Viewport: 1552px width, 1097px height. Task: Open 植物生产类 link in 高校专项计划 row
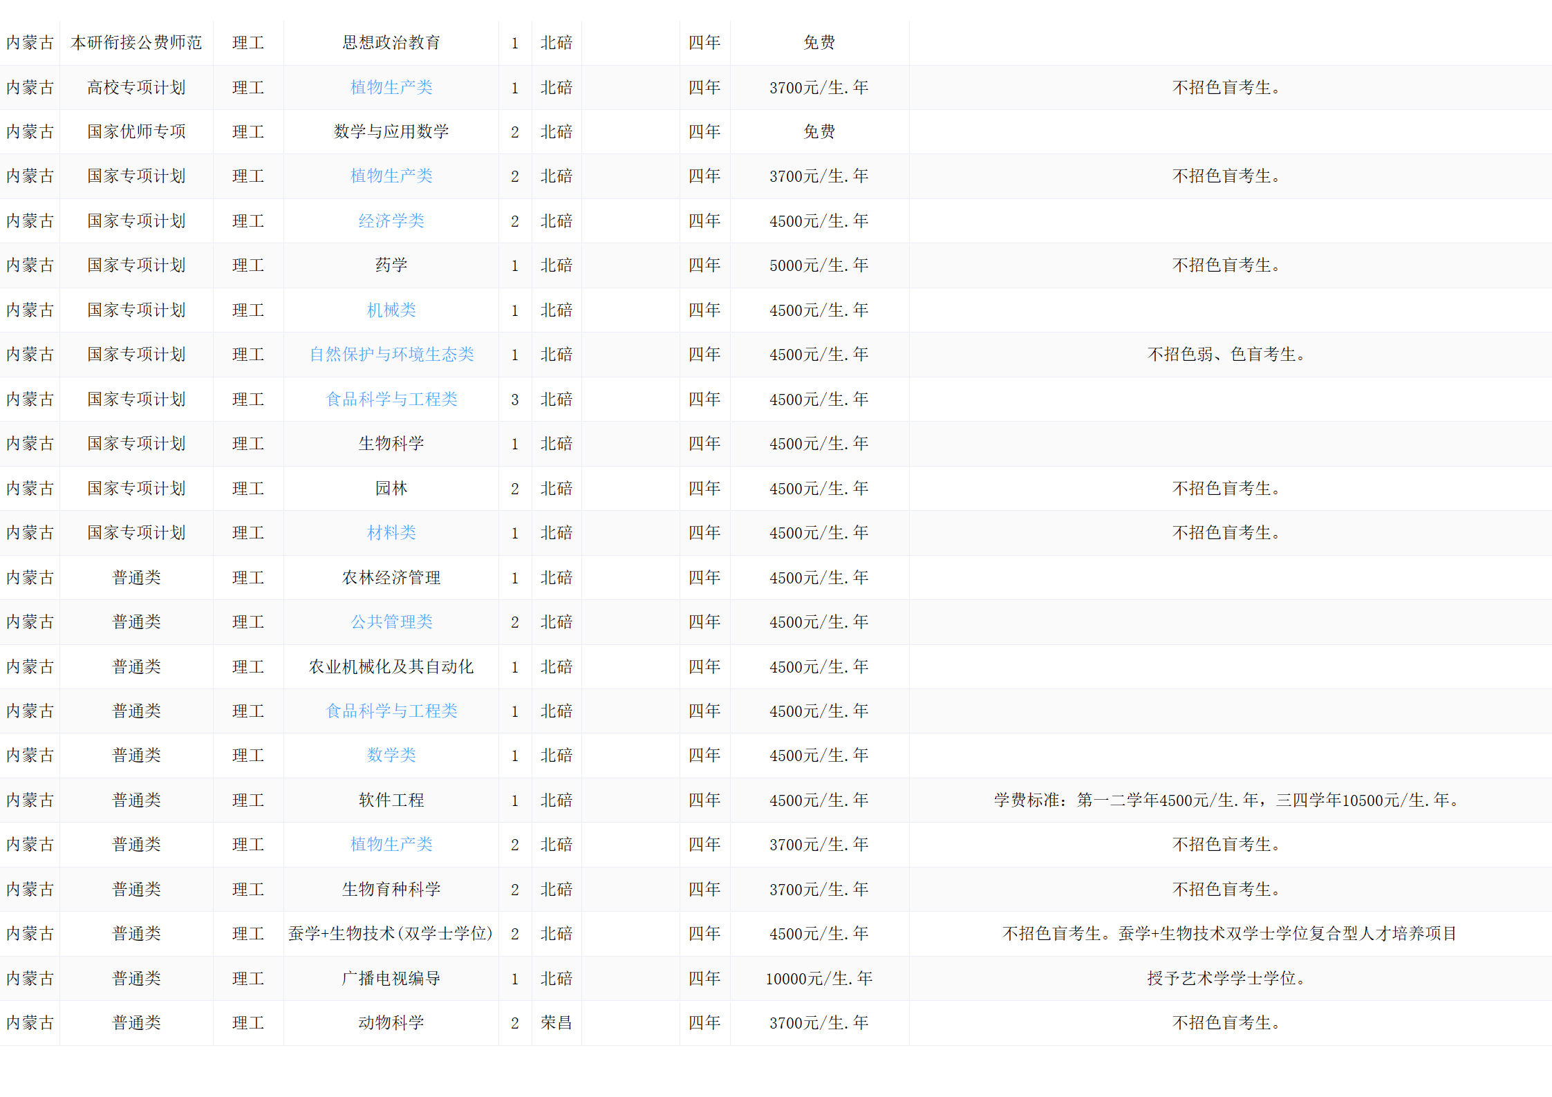(391, 88)
